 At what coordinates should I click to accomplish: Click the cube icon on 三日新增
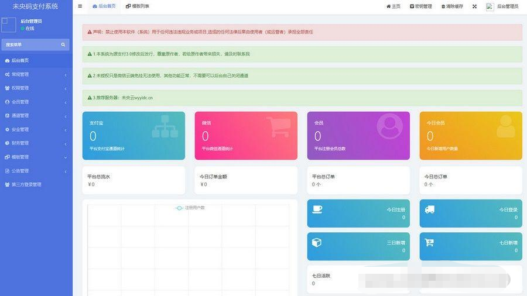(x=317, y=242)
